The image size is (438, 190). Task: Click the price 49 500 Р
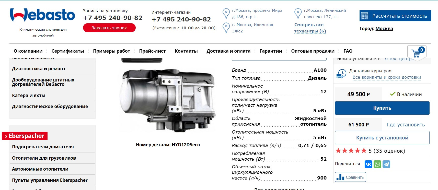[x=359, y=94]
